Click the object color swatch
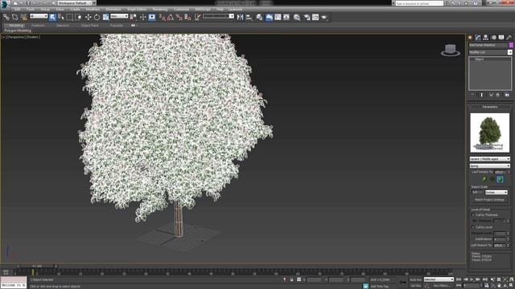Viewport: 515px width, 289px height. (511, 45)
